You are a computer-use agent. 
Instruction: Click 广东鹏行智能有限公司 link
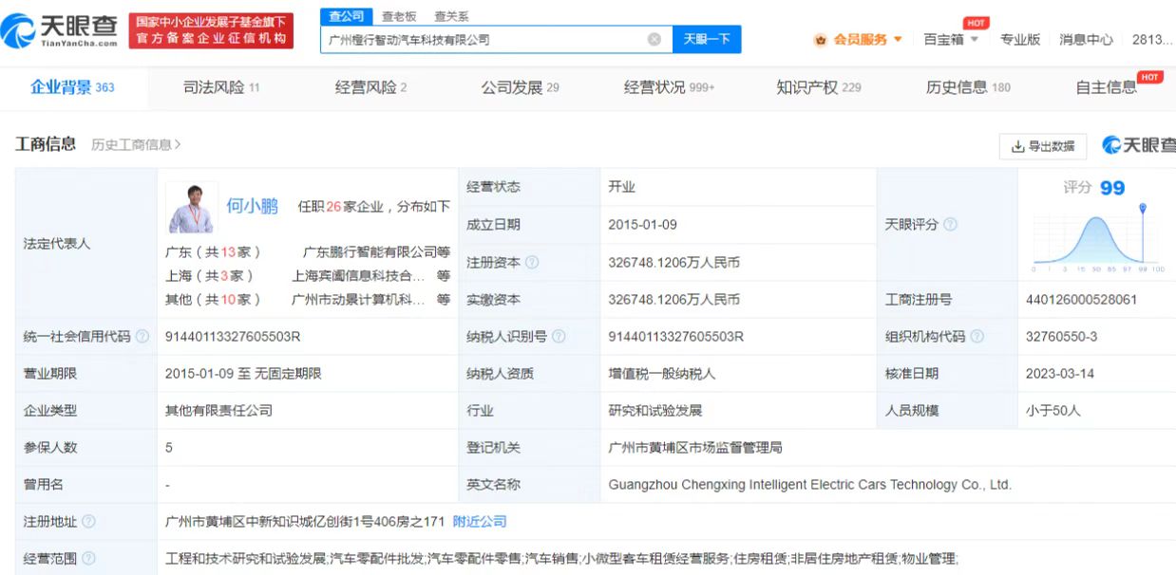point(370,251)
